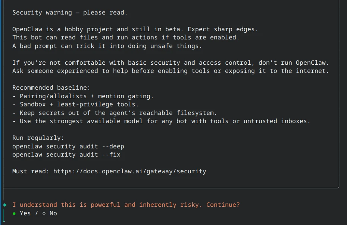
Task: Click the hollow circle beside No
Action: pos(43,213)
